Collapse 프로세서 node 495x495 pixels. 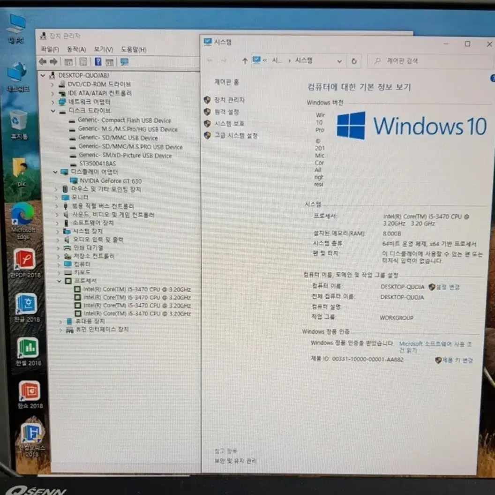click(x=60, y=281)
